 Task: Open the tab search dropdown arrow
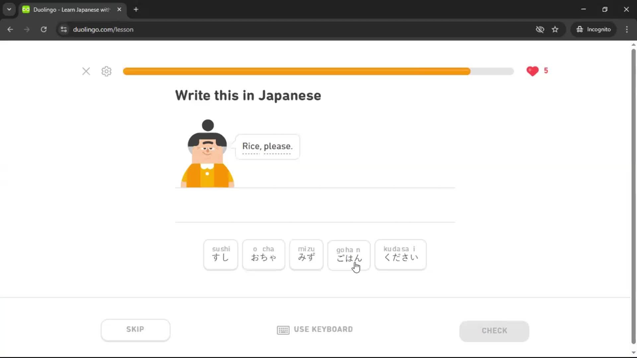tap(9, 9)
